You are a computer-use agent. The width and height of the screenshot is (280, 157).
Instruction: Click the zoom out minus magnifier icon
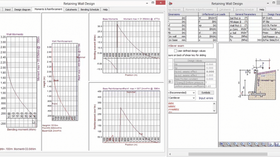[x=257, y=144]
